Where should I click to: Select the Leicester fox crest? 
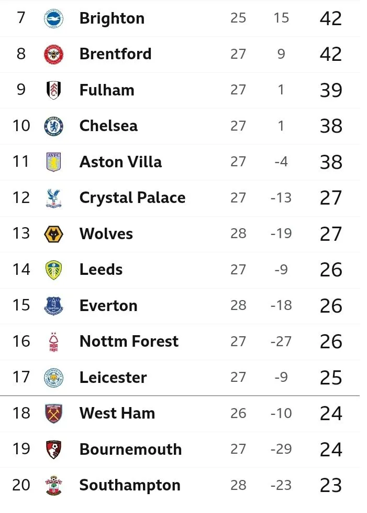[53, 378]
